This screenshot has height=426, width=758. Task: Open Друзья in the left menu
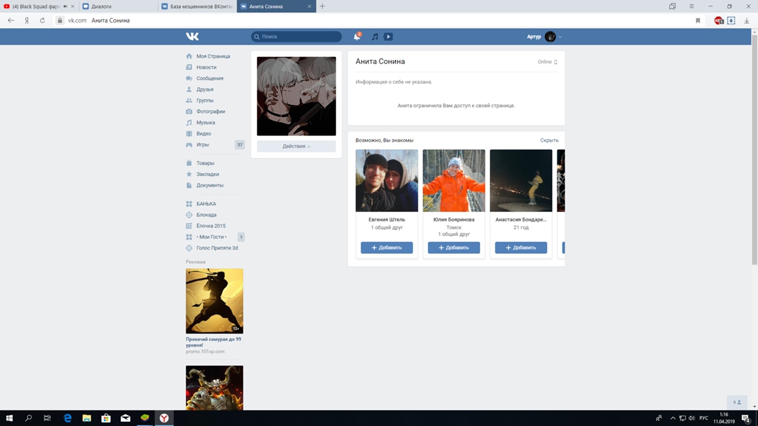tap(205, 89)
